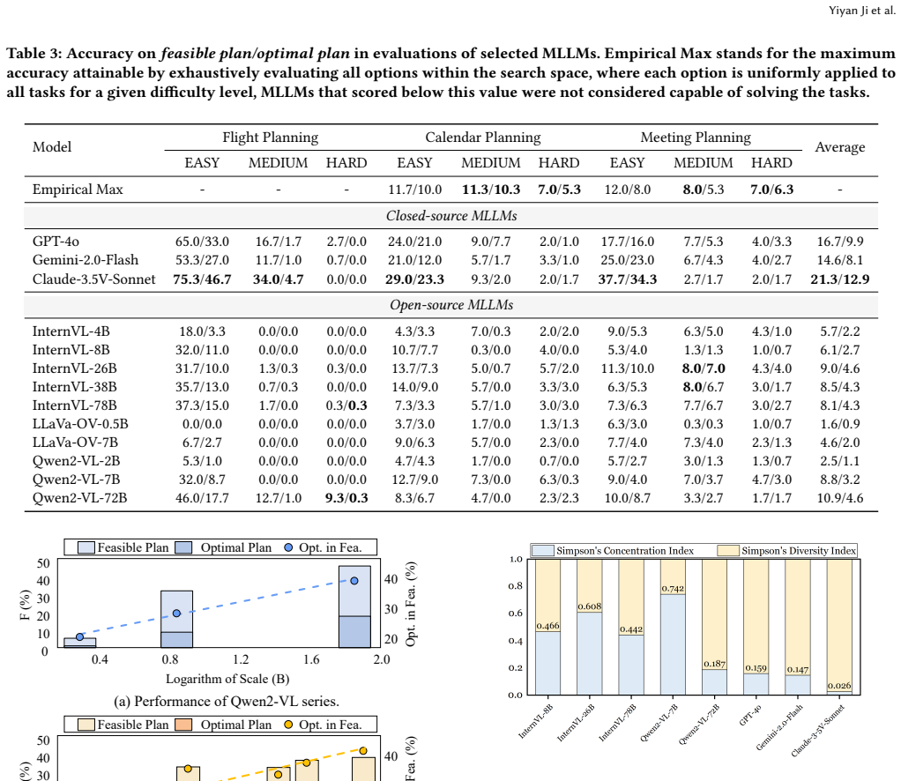The height and width of the screenshot is (781, 901).
Task: Click the '25.0/23.0' cell
Action: tap(627, 260)
